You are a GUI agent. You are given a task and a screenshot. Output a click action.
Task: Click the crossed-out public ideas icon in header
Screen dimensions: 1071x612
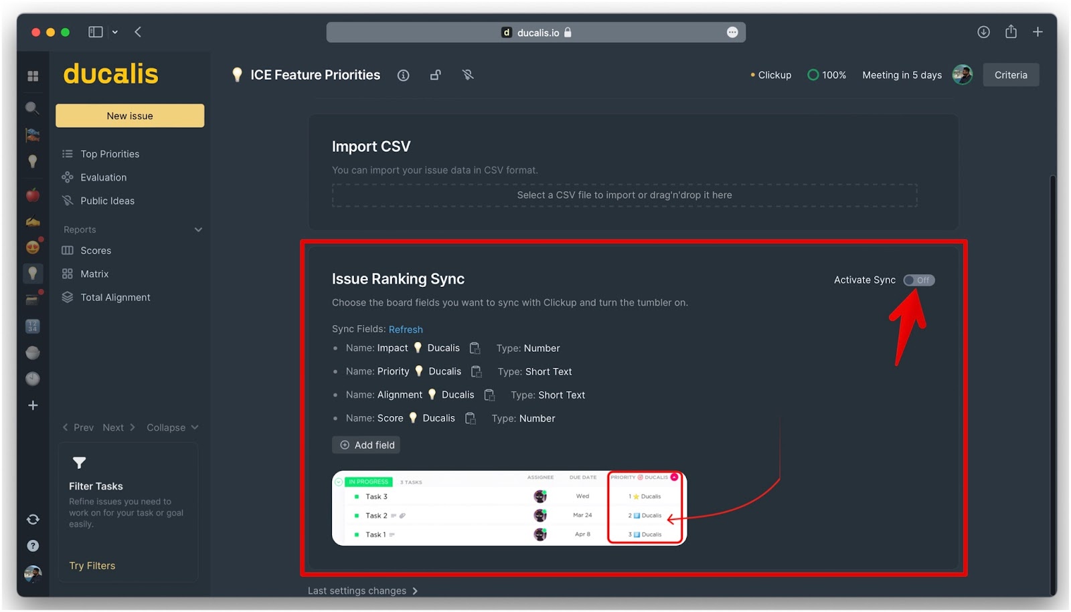tap(468, 75)
